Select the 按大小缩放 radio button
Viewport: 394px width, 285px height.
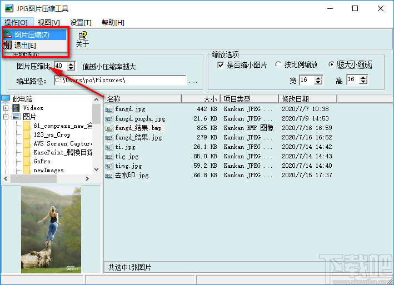coord(331,64)
